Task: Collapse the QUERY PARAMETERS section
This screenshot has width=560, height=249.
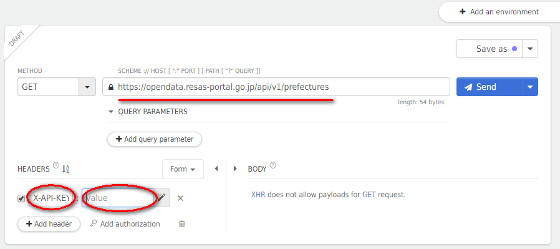Action: [x=111, y=112]
